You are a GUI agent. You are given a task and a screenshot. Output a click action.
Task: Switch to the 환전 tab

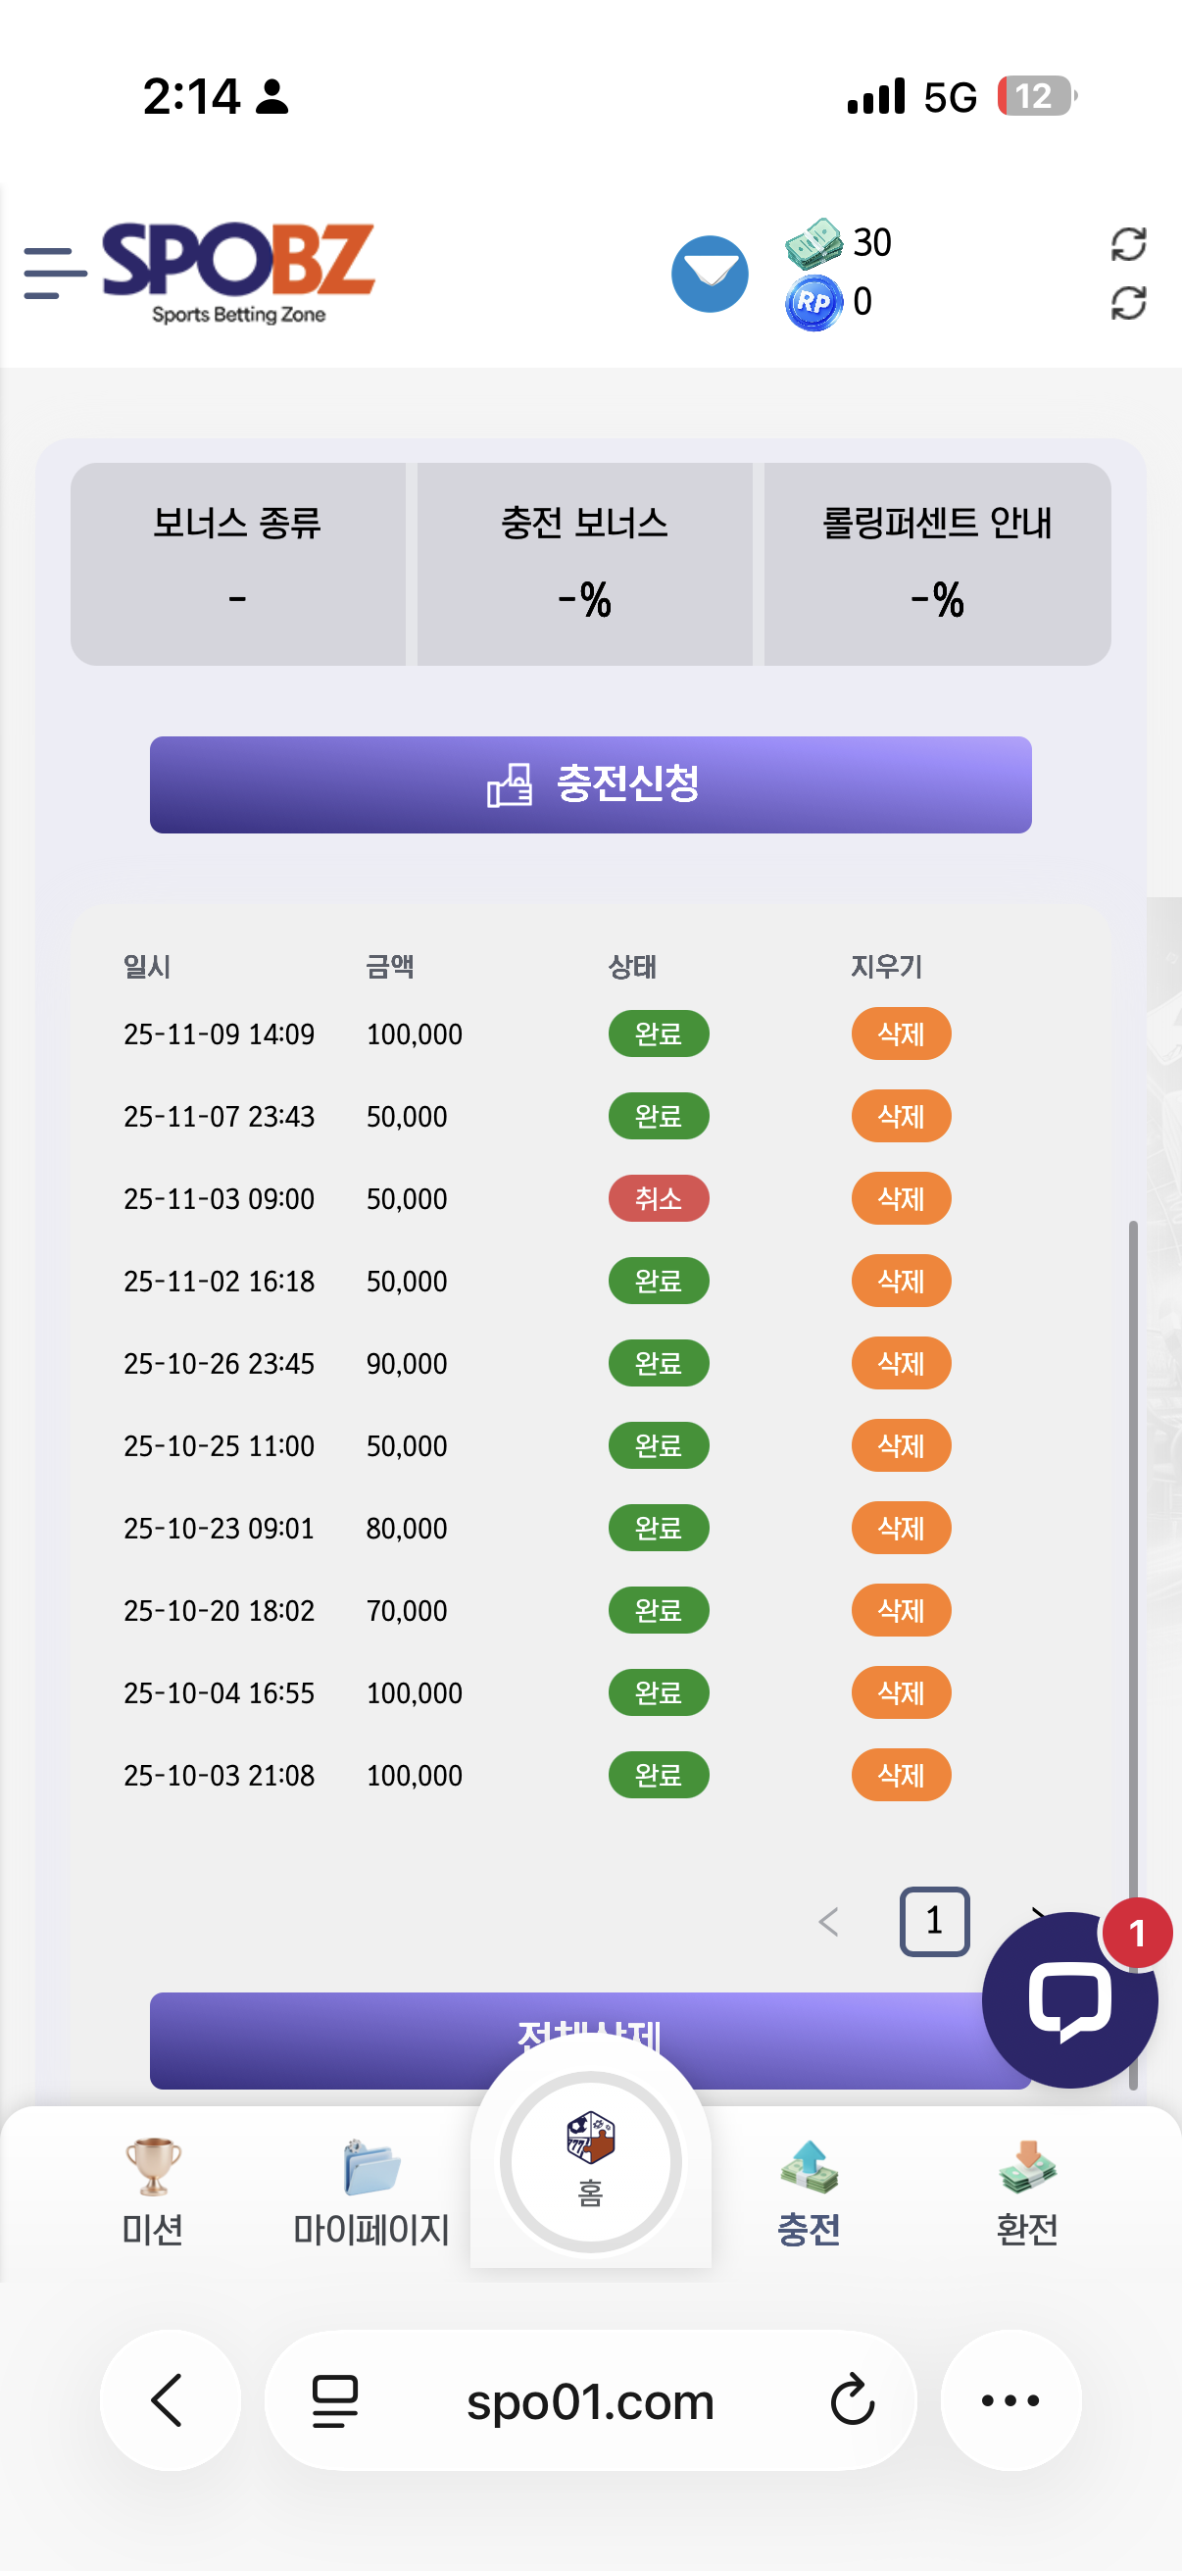[1026, 2191]
